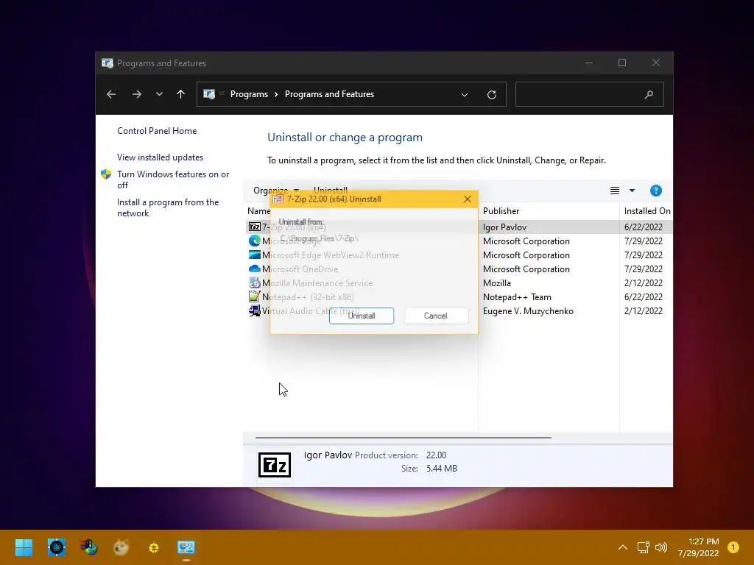Open the network tray icon

(643, 547)
